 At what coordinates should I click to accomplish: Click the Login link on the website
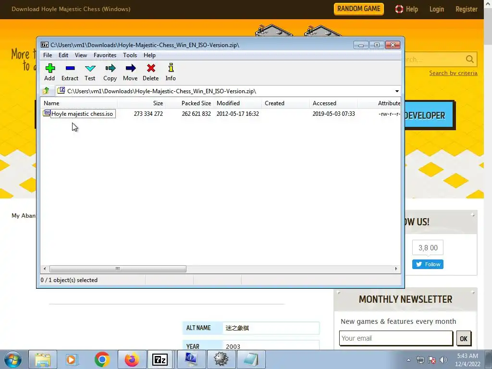436,9
